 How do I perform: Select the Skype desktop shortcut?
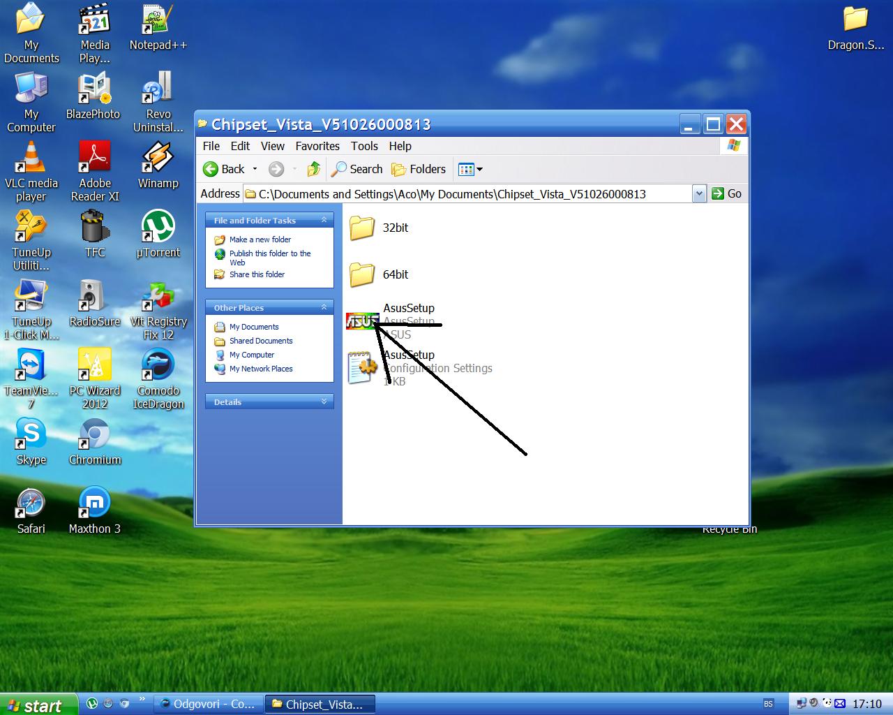(31, 442)
